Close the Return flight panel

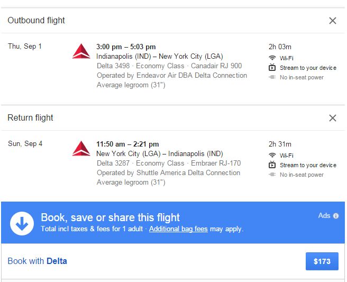pyautogui.click(x=332, y=118)
